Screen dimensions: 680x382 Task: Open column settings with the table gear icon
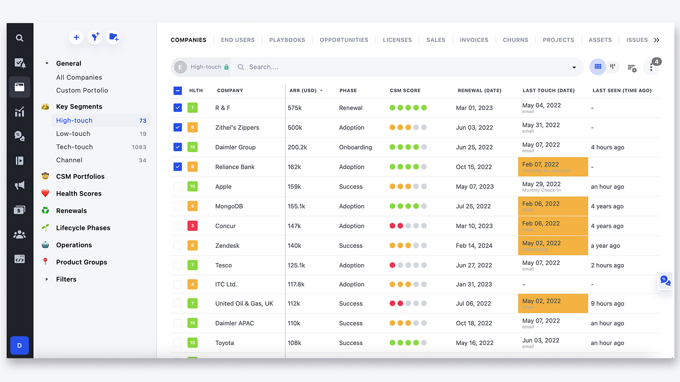pos(632,67)
